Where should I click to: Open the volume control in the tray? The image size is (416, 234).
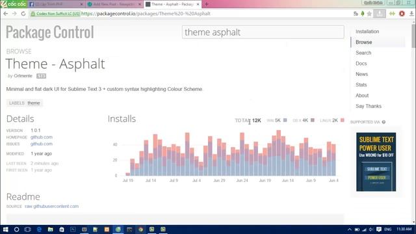(371, 229)
